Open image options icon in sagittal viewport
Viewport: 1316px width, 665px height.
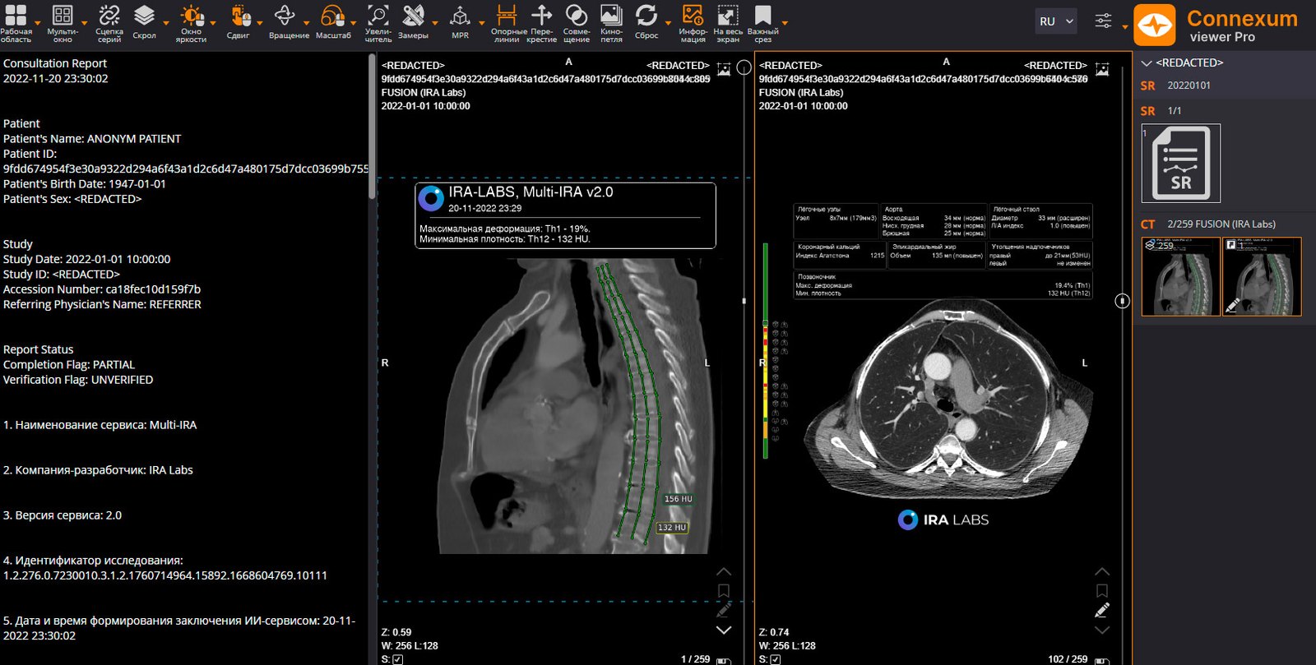pos(724,70)
